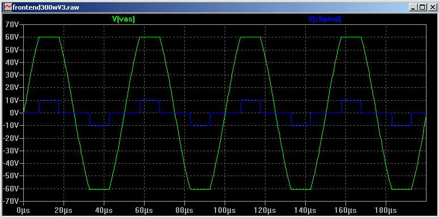439x218 pixels.
Task: Click the 20µs time axis label
Action: 64,211
